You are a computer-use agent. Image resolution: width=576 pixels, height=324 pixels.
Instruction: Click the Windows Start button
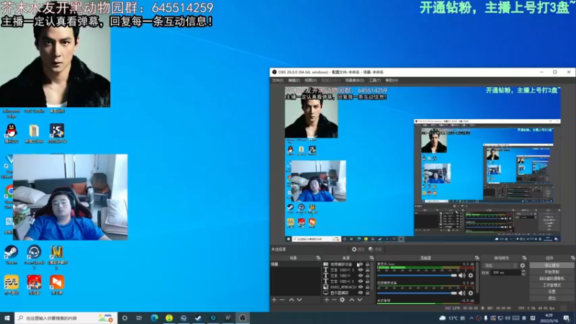click(7, 318)
